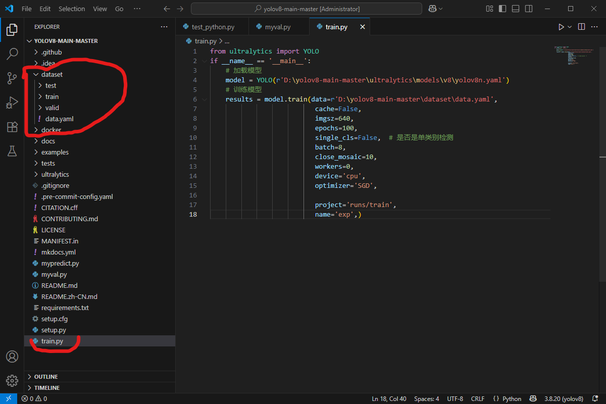Click the command center search box
Viewport: 606px width, 404px height.
[x=307, y=9]
